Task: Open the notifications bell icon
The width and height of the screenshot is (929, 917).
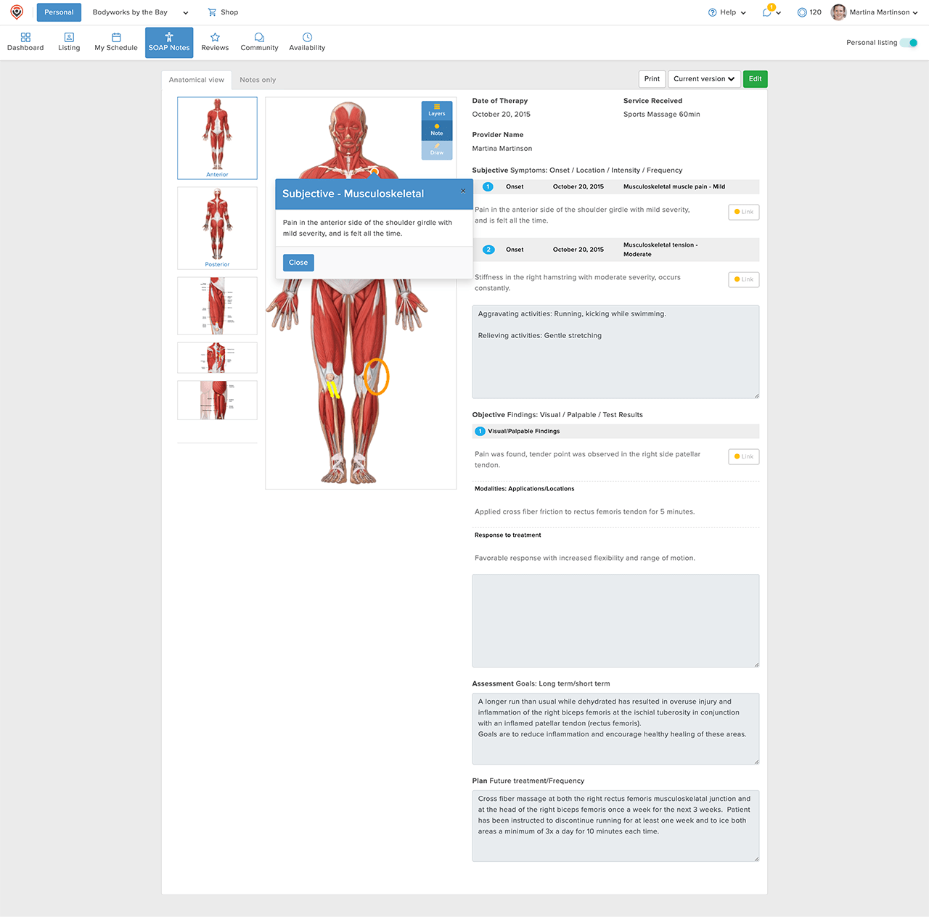Action: point(767,12)
